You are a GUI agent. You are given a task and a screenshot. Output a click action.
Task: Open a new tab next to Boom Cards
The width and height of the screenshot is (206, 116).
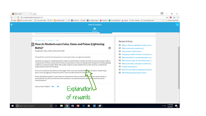click(35, 14)
